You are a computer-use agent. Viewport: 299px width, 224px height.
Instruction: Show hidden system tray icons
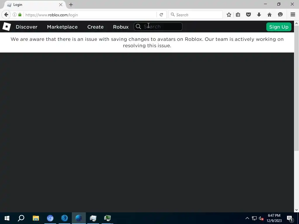(247, 218)
